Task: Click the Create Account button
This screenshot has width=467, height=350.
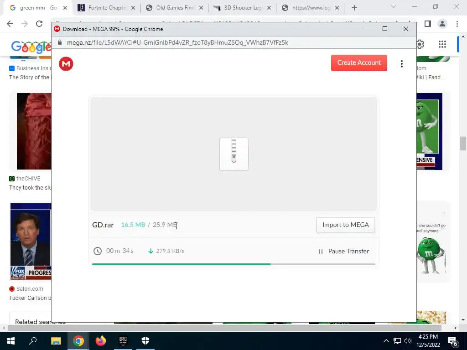Action: click(359, 63)
